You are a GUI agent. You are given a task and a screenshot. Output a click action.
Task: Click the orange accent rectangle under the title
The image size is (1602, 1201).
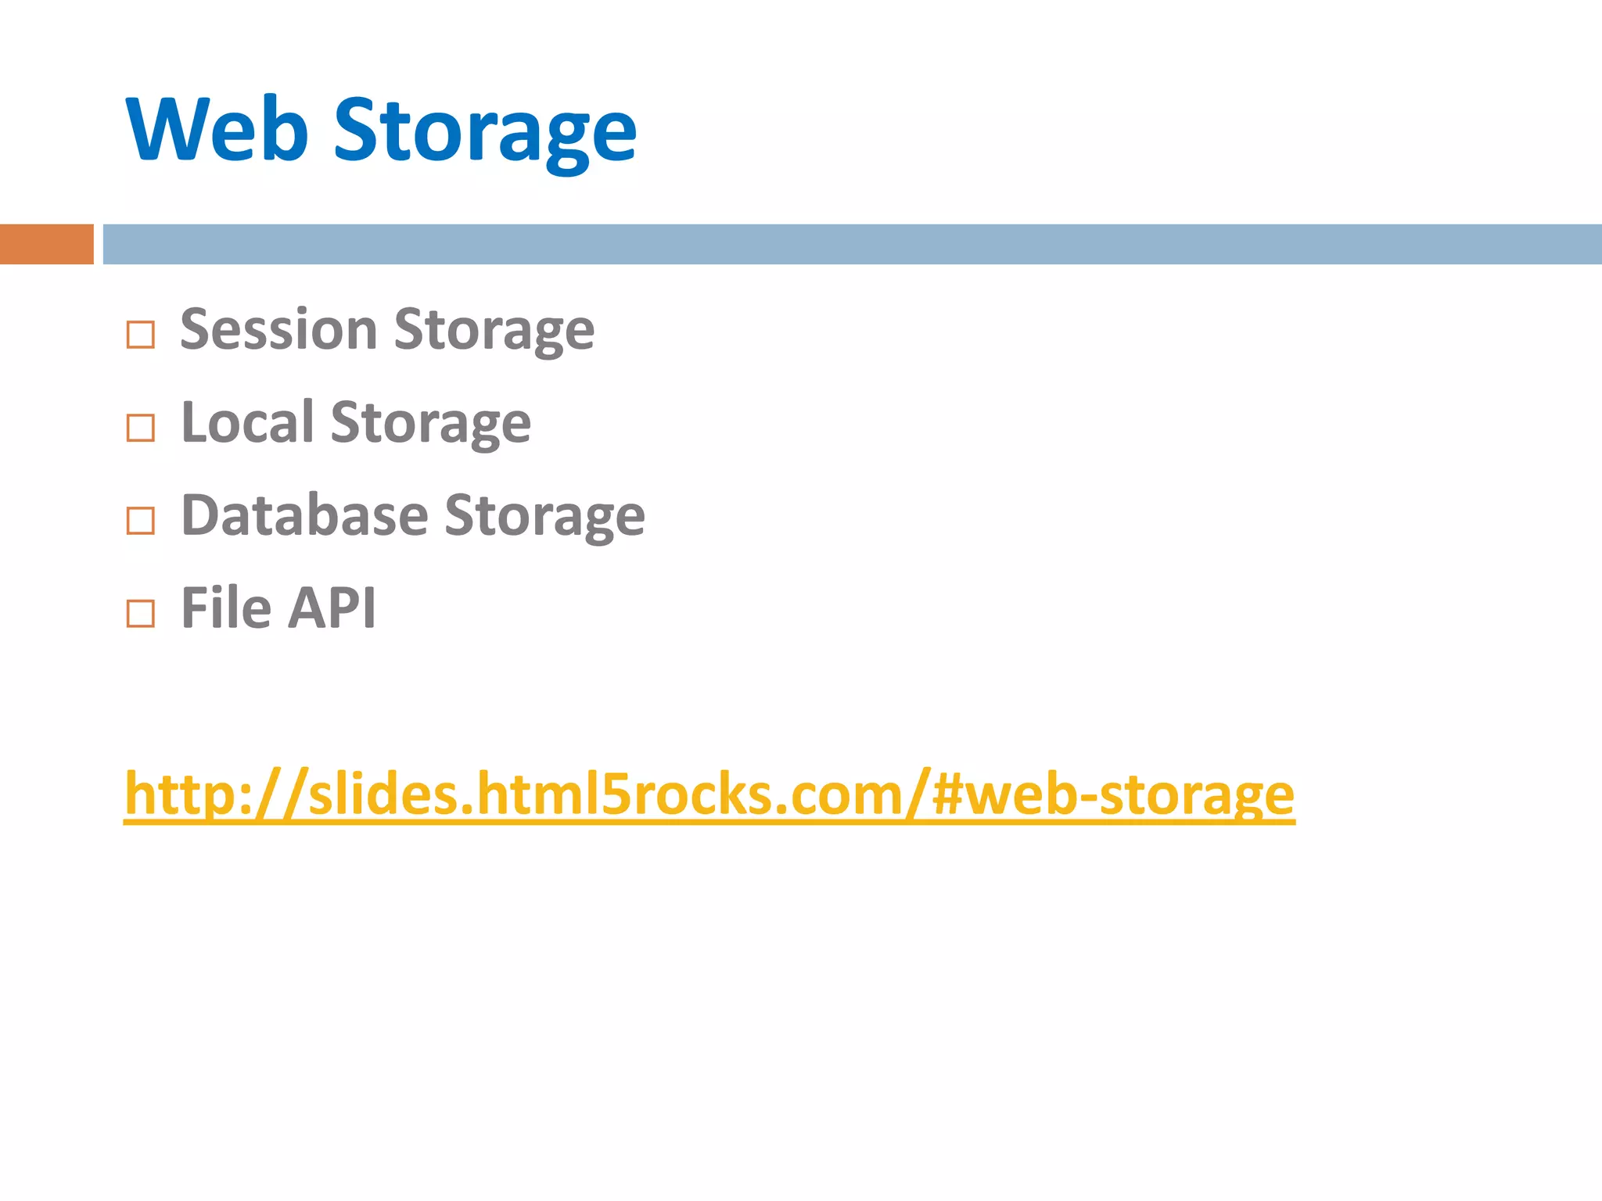coord(46,244)
